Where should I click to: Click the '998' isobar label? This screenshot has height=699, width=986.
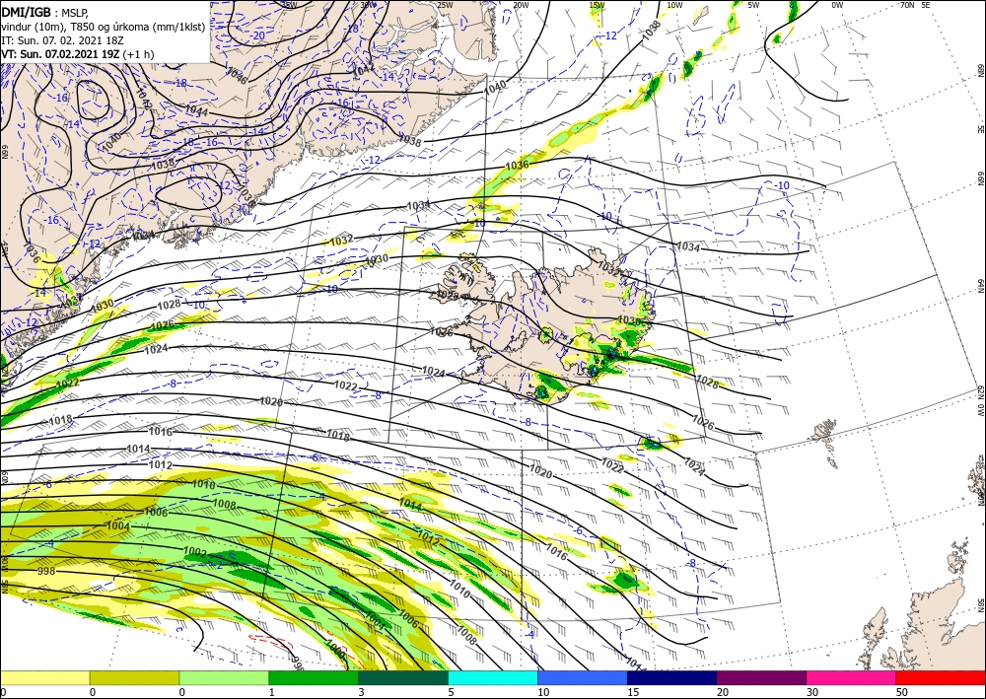click(46, 571)
